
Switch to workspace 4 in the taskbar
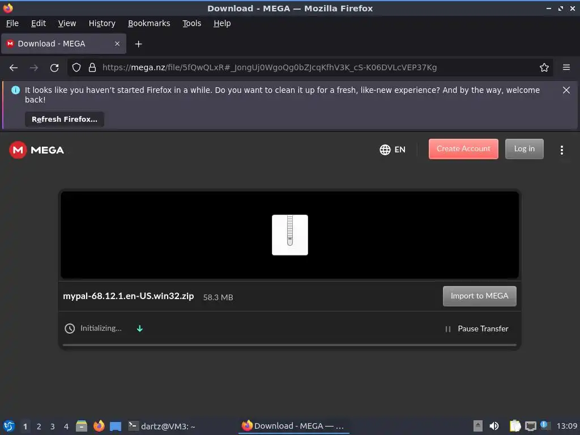66,427
